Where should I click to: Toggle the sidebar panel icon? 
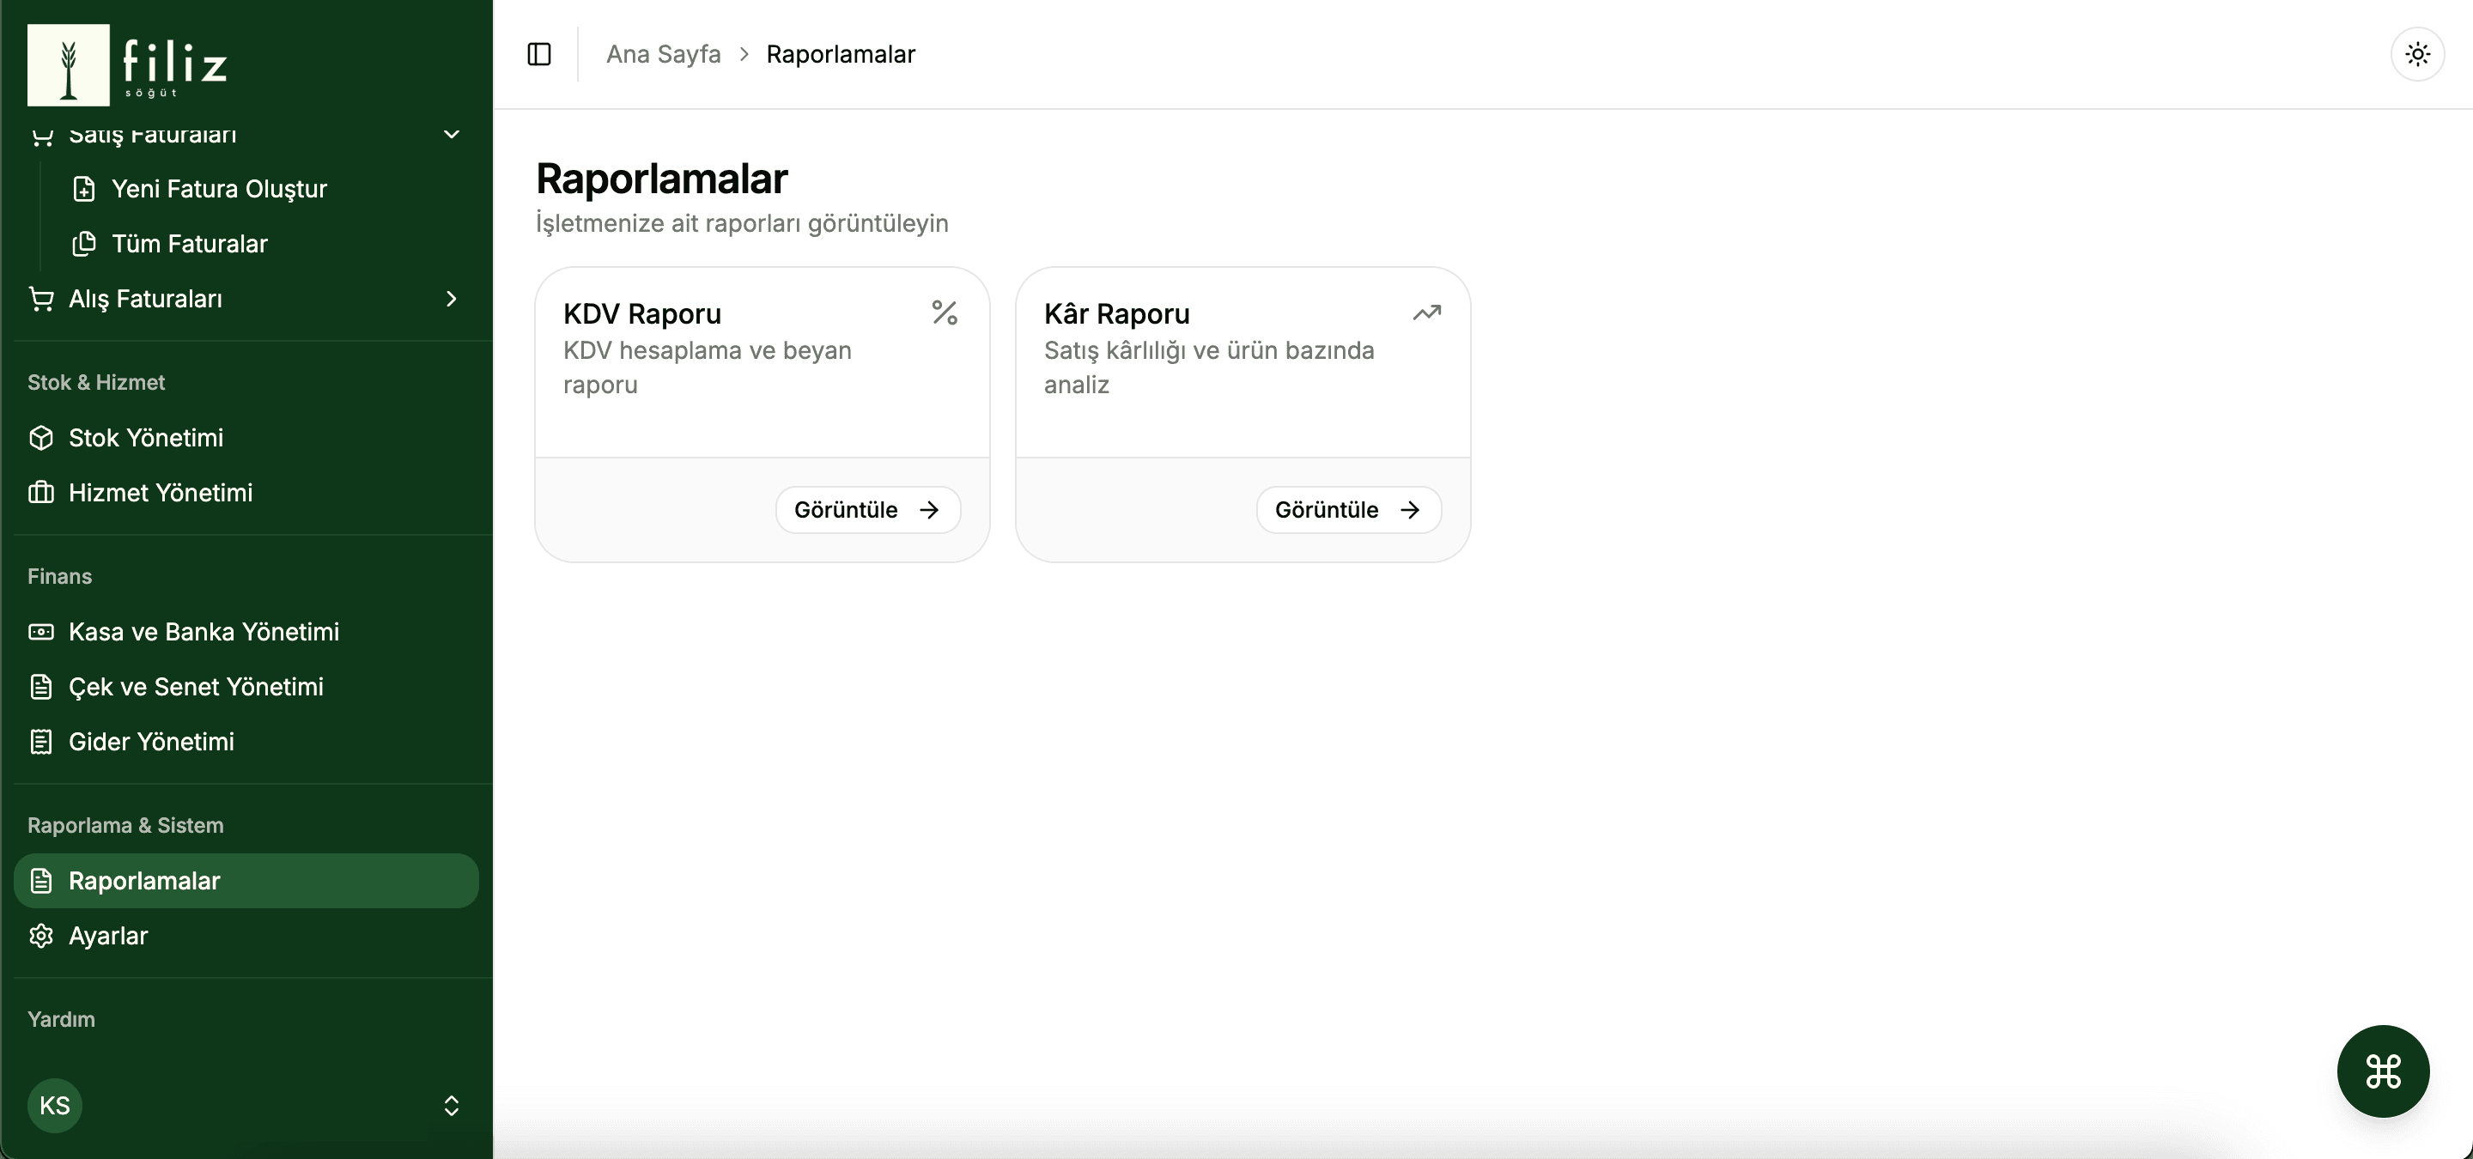pyautogui.click(x=539, y=55)
